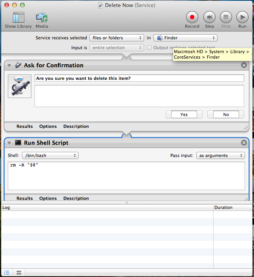
Task: Click the Ask for Confirmation action icon
Action: [18, 65]
